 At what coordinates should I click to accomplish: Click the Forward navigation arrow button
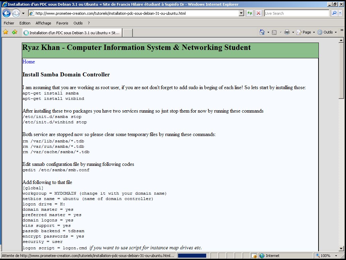point(16,13)
